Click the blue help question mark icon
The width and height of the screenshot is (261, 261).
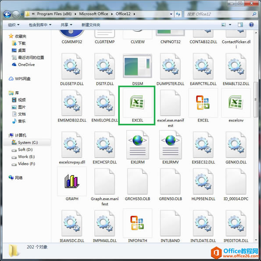point(251,25)
